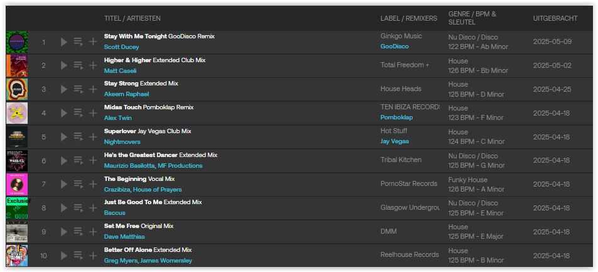Play The Beginning Vocal Mix

[x=63, y=184]
